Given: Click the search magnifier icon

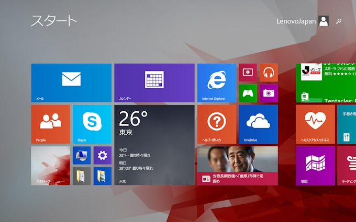Looking at the screenshot, I should tap(339, 21).
